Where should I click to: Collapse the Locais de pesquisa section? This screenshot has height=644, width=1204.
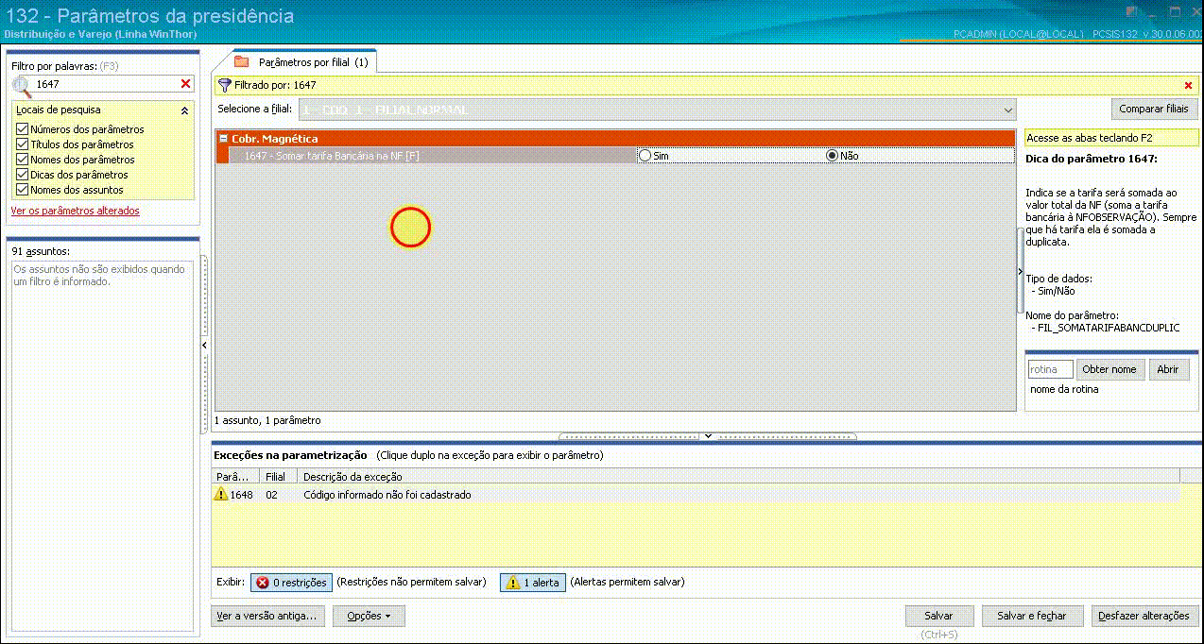185,110
